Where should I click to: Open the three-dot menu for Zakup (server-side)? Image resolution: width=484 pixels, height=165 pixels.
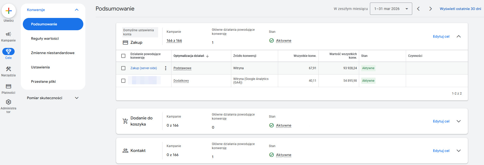166,68
